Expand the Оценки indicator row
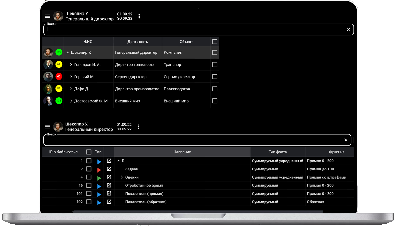The width and height of the screenshot is (394, 228). [x=122, y=177]
